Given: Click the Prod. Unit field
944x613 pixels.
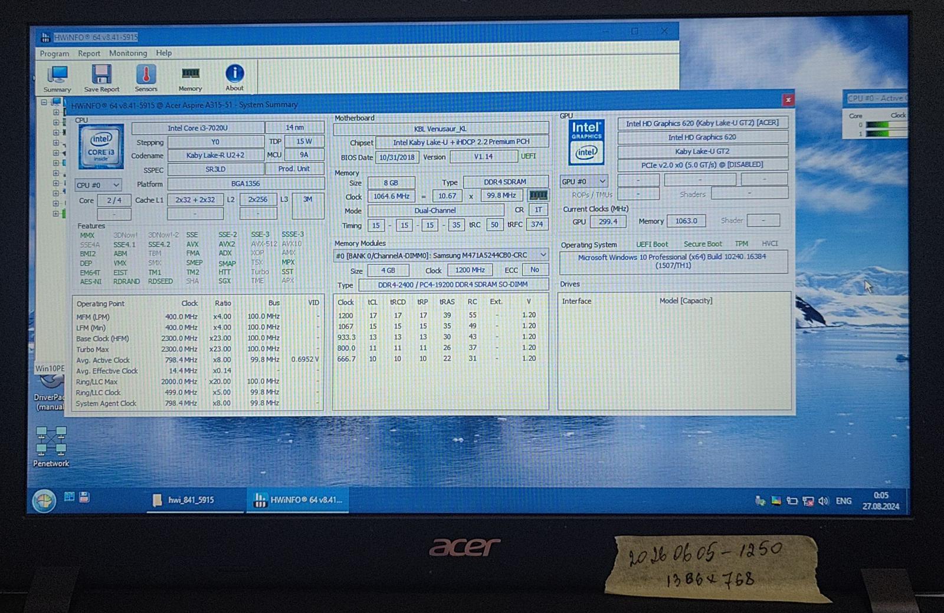Looking at the screenshot, I should click(294, 169).
